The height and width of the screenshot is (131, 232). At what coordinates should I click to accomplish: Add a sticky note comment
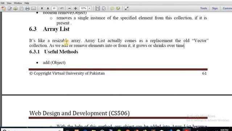coord(112,8)
